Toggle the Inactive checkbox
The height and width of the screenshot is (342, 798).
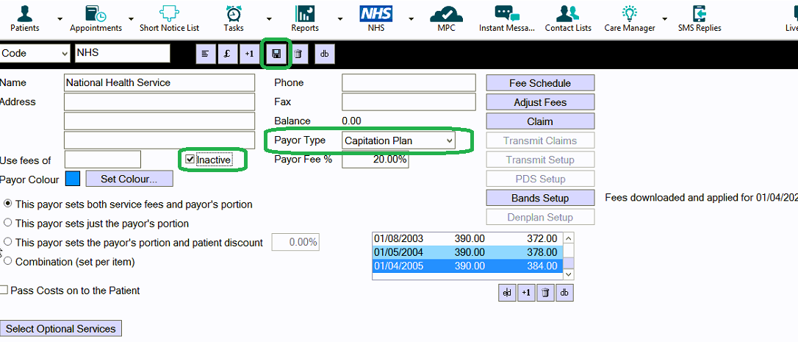click(190, 160)
